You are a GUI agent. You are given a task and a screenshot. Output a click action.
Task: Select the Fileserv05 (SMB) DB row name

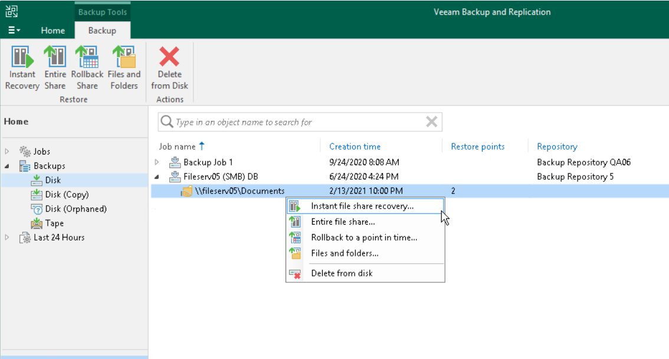[221, 176]
